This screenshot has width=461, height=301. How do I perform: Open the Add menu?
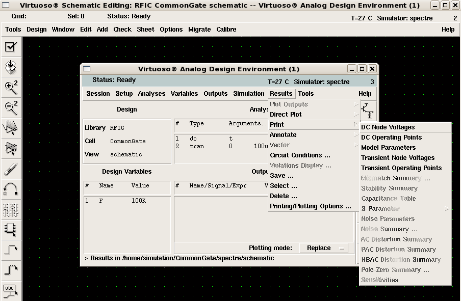pyautogui.click(x=102, y=30)
